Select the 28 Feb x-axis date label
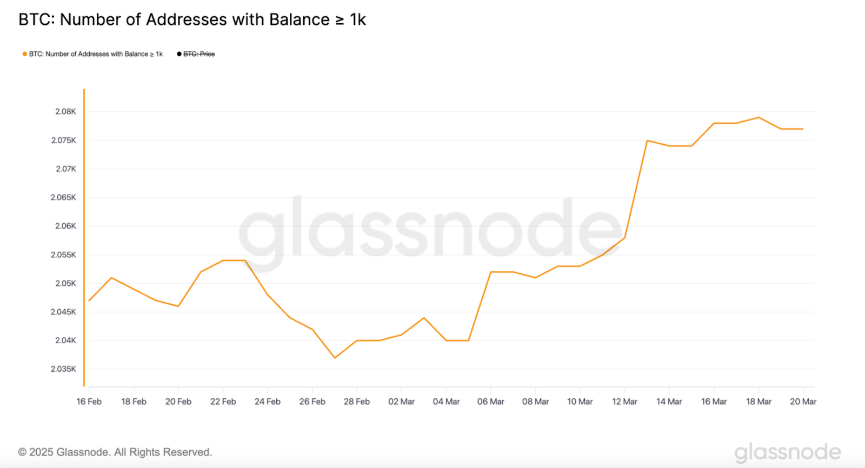865x468 pixels. [357, 402]
